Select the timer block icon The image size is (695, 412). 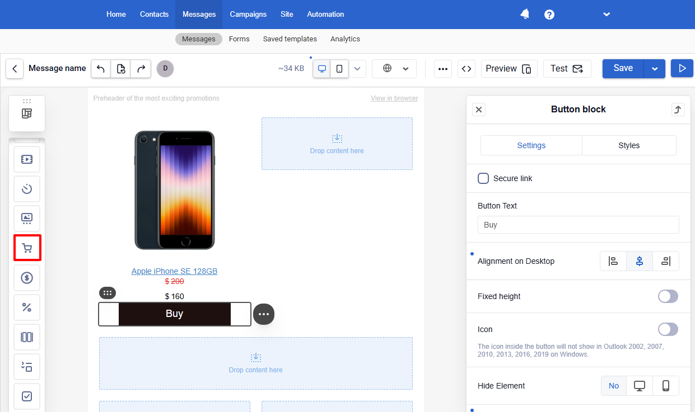[27, 189]
